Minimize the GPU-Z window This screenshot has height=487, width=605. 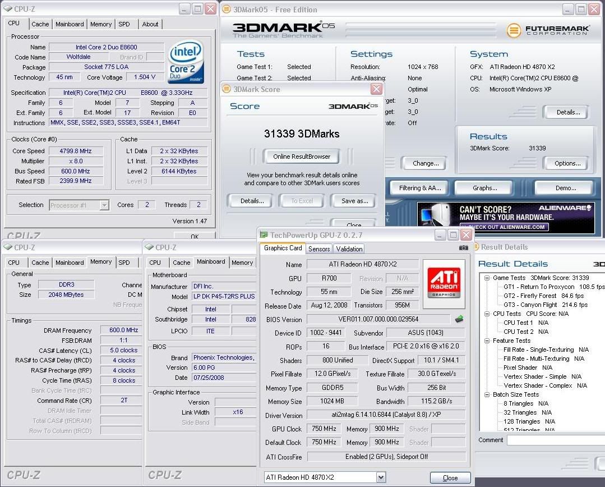[440, 235]
